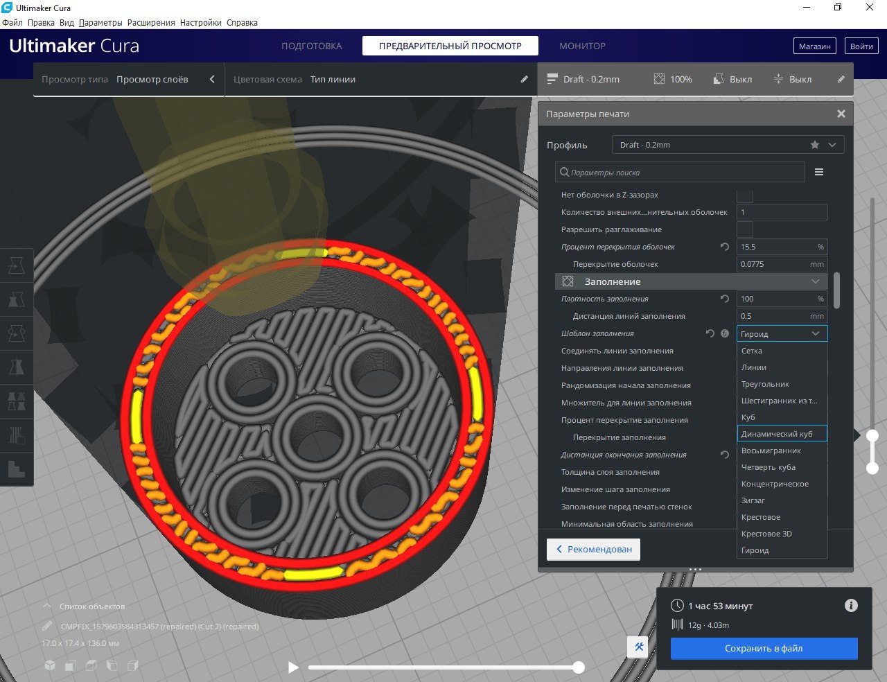Collapse the view type panel chevron
This screenshot has height=682, width=887.
click(212, 79)
